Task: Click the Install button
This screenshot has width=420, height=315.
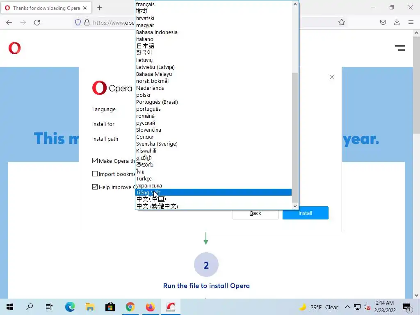Action: pos(305,213)
